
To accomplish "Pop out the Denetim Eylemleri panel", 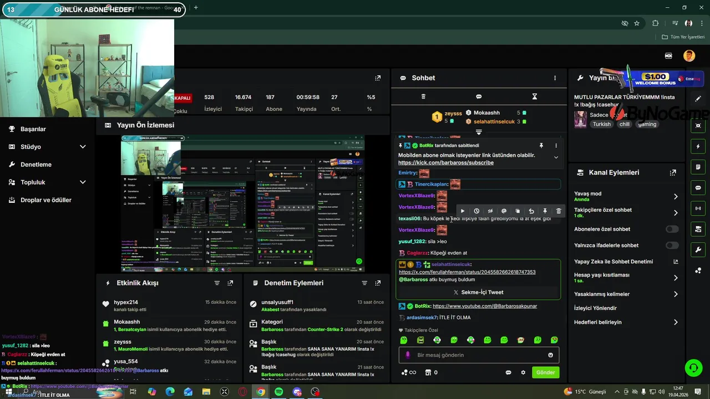I will [x=378, y=283].
